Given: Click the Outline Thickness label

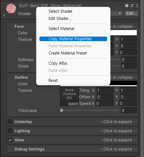Looking at the screenshot, I should (x=27, y=111).
